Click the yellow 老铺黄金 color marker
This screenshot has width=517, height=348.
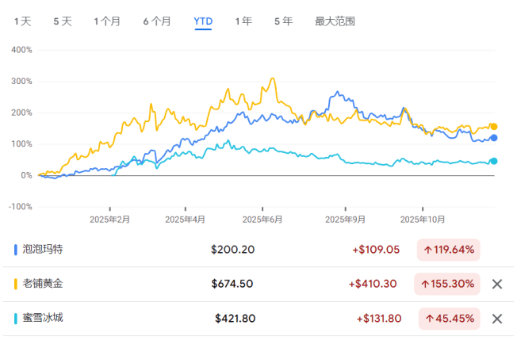tap(17, 284)
